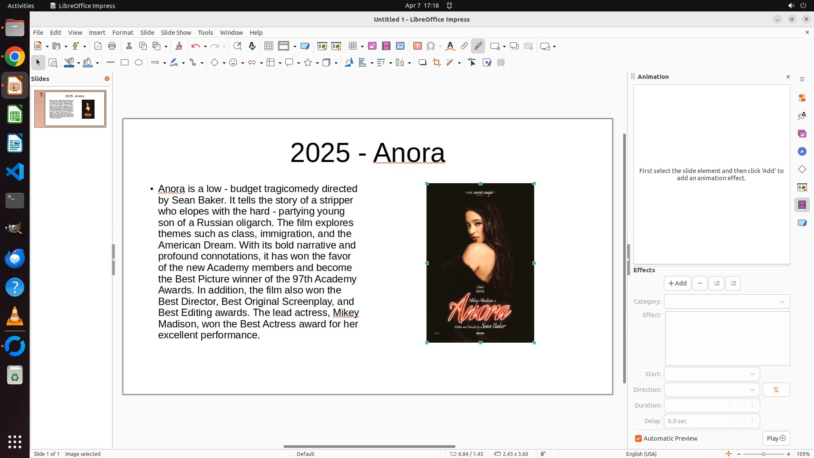Select the Rectangle shape tool
This screenshot has width=814, height=458.
(x=124, y=63)
